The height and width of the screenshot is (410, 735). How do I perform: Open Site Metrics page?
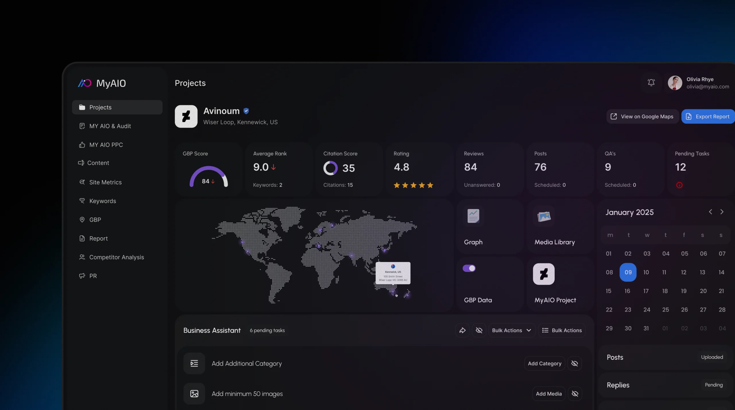[117, 182]
